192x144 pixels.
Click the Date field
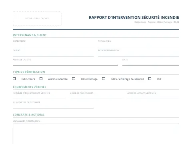click(x=151, y=63)
